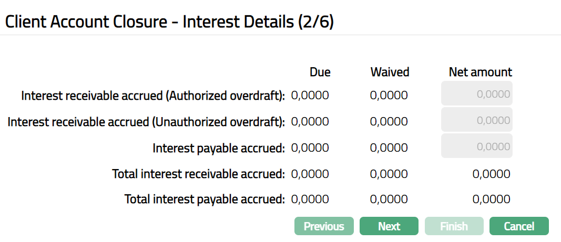The width and height of the screenshot is (561, 242).
Task: Click the Client Account Closure title
Action: pos(169,22)
